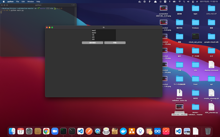Click the date and time in menu bar

(209, 2)
